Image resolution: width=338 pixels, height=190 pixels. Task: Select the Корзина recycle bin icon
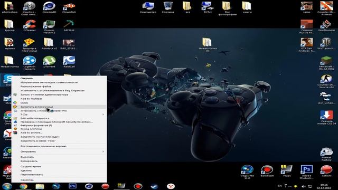coord(168,7)
